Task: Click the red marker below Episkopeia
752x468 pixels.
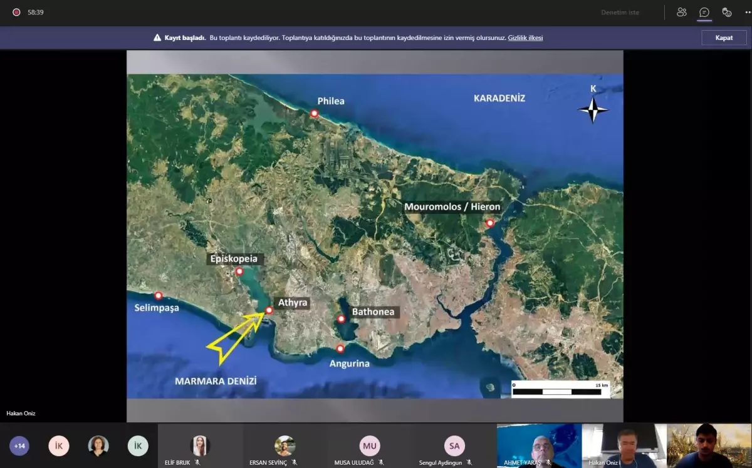Action: point(239,272)
